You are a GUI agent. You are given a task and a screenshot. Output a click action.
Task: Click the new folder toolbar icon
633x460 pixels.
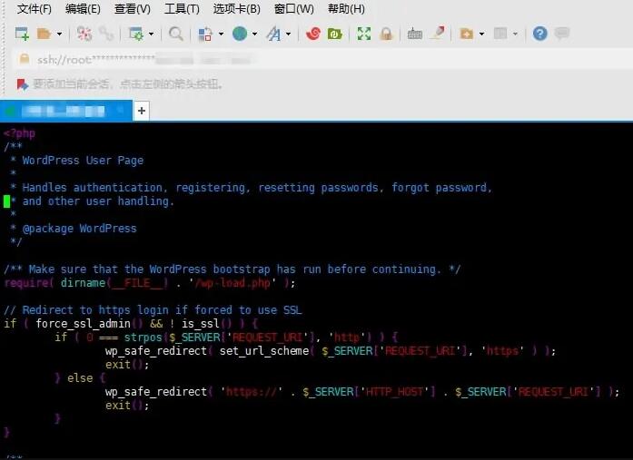[466, 34]
